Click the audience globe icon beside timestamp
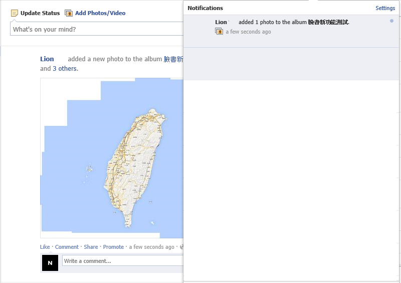Image resolution: width=401 pixels, height=283 pixels. point(181,247)
